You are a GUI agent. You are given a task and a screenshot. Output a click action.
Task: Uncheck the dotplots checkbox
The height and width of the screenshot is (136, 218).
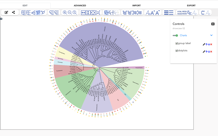177,51
